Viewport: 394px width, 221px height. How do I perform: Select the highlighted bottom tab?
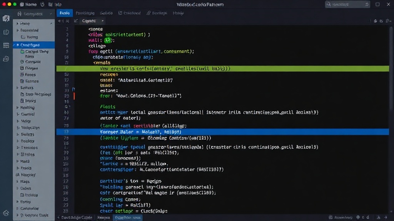click(128, 218)
